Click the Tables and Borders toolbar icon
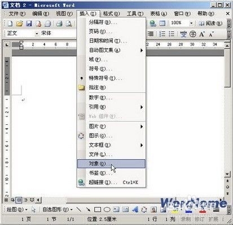Screen dimensions: 233x225 [162, 24]
